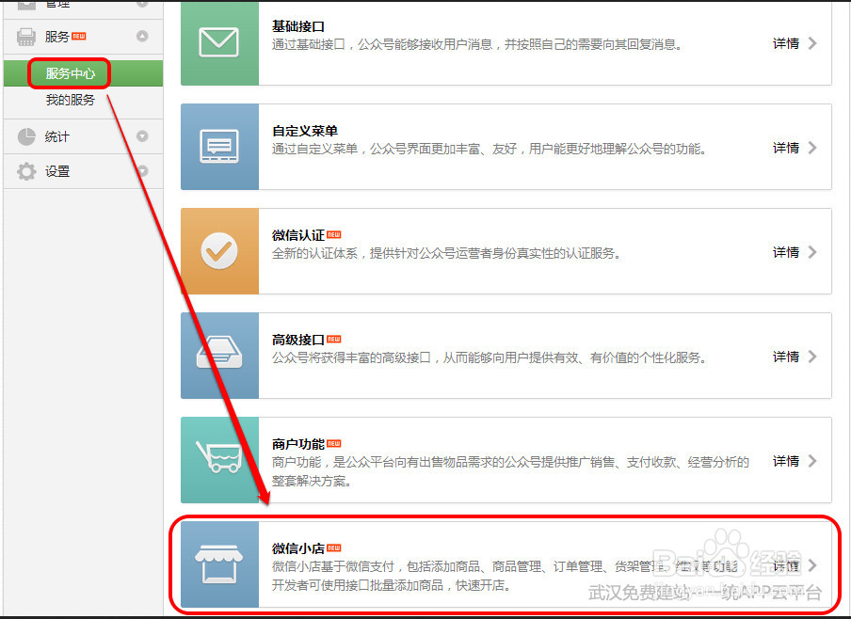Expand the 设置 sidebar section arrow
The height and width of the screenshot is (619, 851).
click(142, 171)
